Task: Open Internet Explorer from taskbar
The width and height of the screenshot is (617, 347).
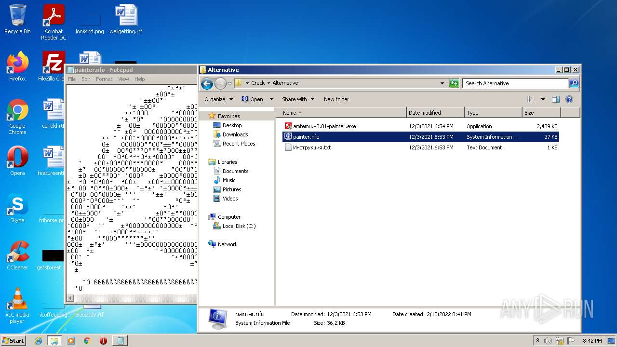Action: click(x=38, y=341)
